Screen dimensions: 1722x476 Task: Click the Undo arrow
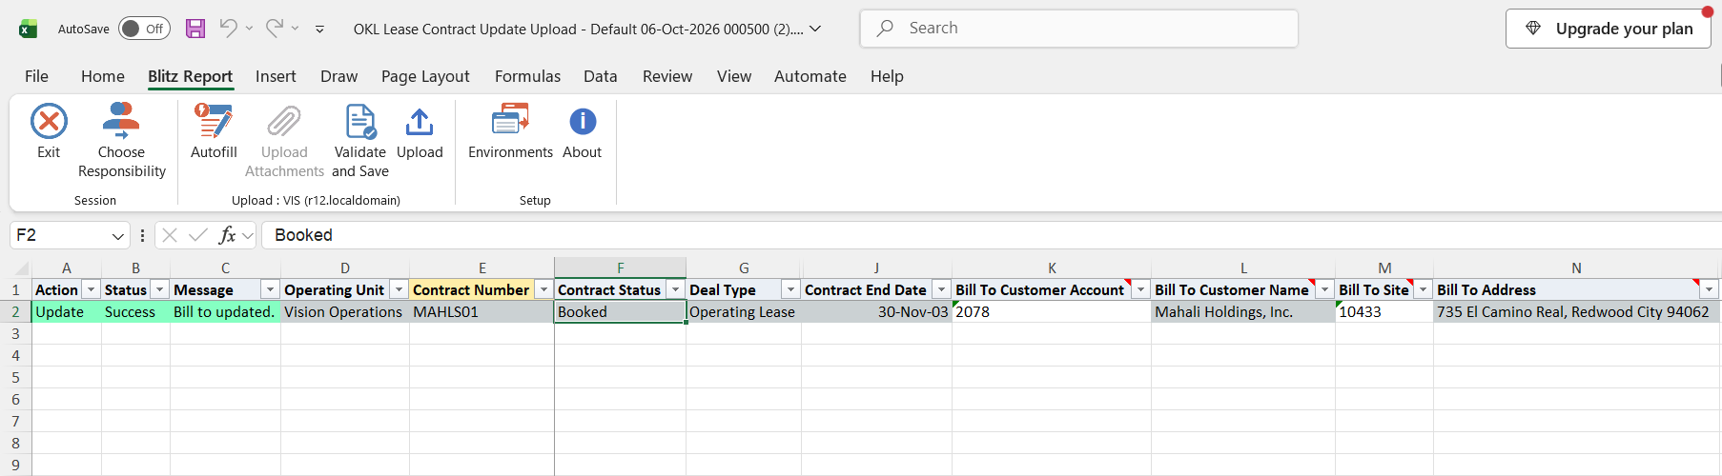point(228,29)
